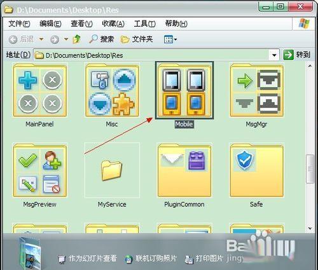Click the Forward arrow icon
Viewport: 318px width, 270px height.
[x=55, y=39]
